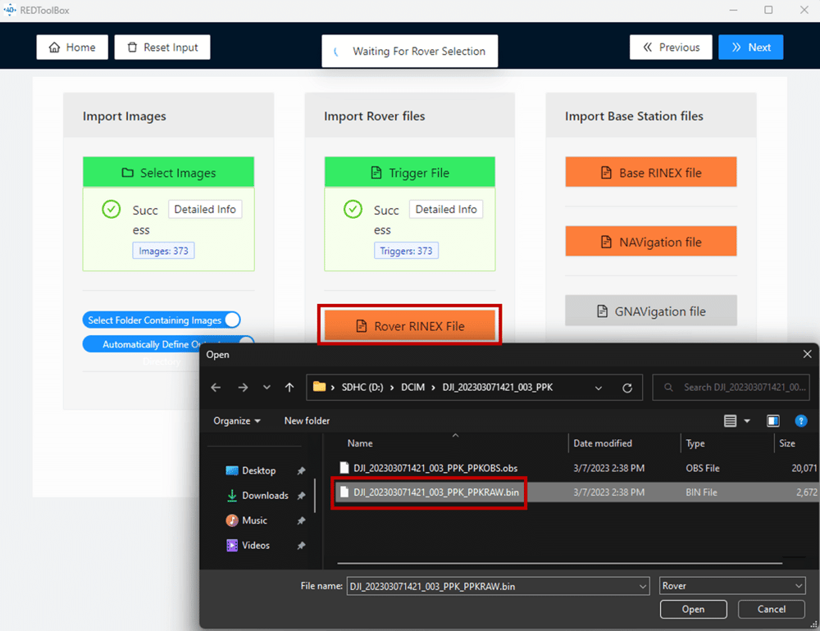Open the Rover file type dropdown
Screen dimensions: 820x631
732,586
